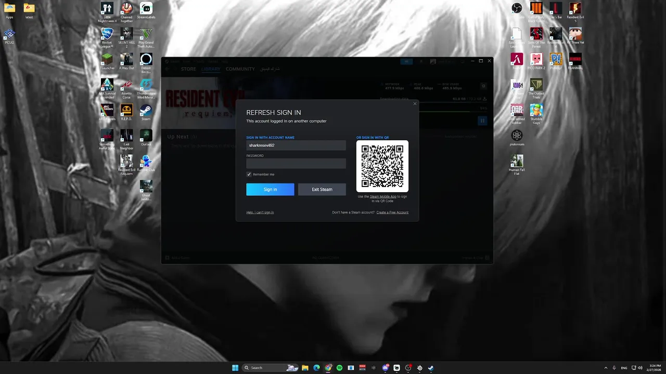Switch the ENG input language indicator
The width and height of the screenshot is (666, 374).
[624, 368]
